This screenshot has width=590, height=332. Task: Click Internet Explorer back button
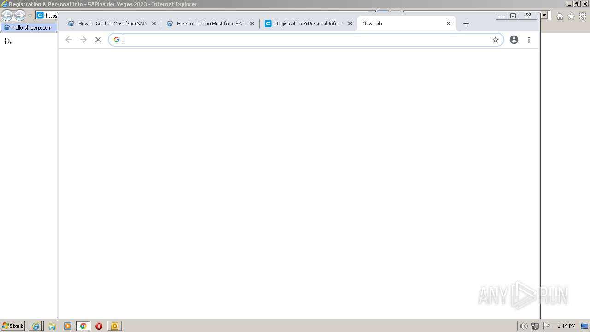click(x=7, y=15)
